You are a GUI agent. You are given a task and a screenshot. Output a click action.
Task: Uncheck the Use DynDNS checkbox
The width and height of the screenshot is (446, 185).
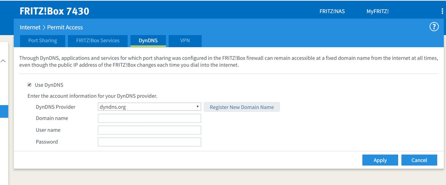[x=30, y=85]
